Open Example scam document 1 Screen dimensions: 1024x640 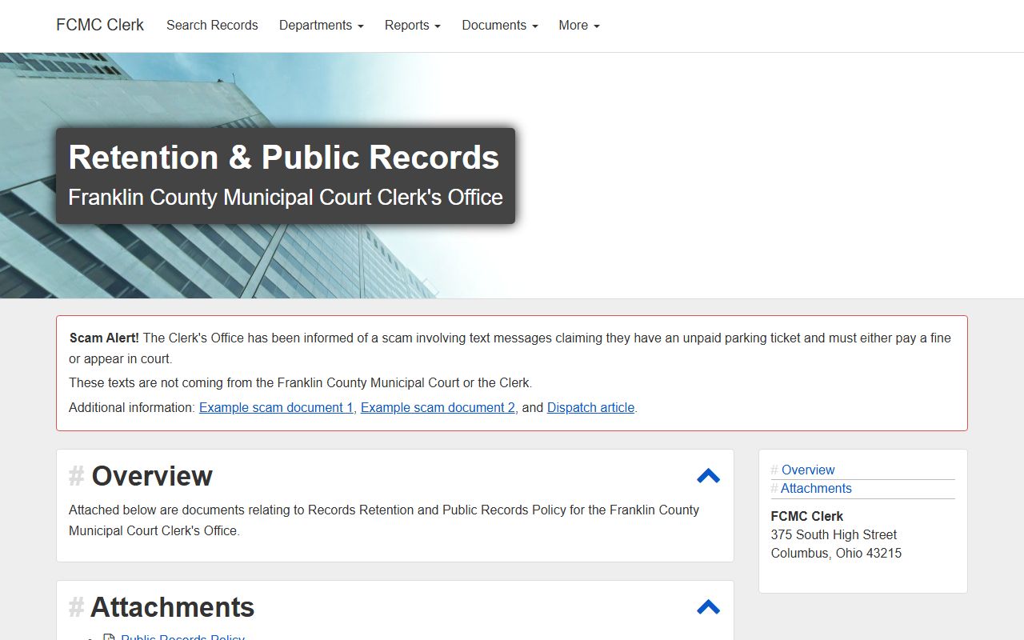pos(276,407)
